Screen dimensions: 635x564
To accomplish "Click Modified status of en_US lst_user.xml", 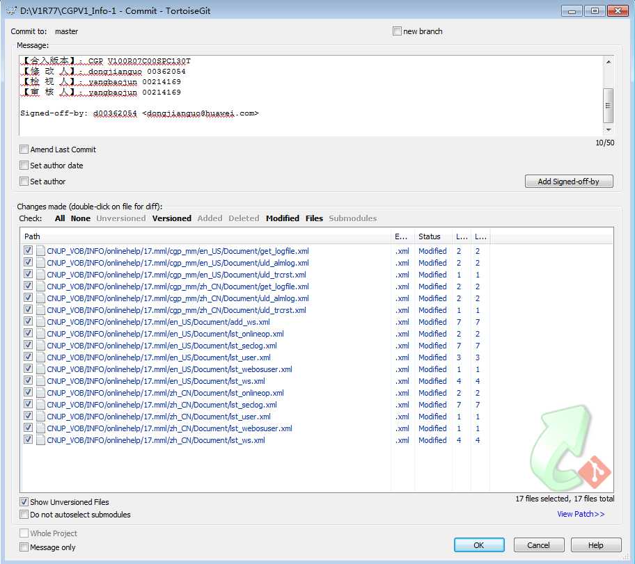I will click(432, 357).
